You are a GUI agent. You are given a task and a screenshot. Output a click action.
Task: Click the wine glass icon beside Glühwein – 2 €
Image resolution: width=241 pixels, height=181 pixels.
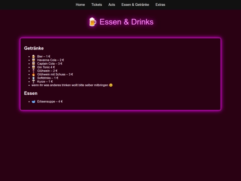[x=33, y=71]
